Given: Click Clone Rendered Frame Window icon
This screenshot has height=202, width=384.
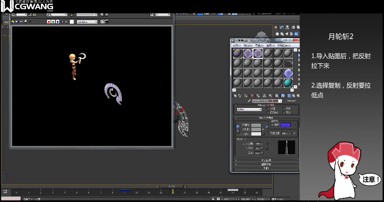Looking at the screenshot, I should (21, 21).
